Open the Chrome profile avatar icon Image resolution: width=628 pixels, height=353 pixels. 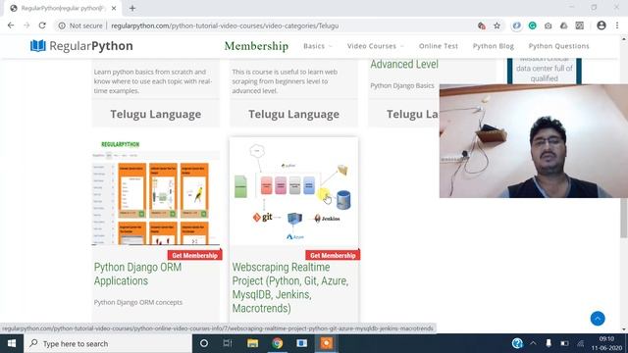click(602, 25)
